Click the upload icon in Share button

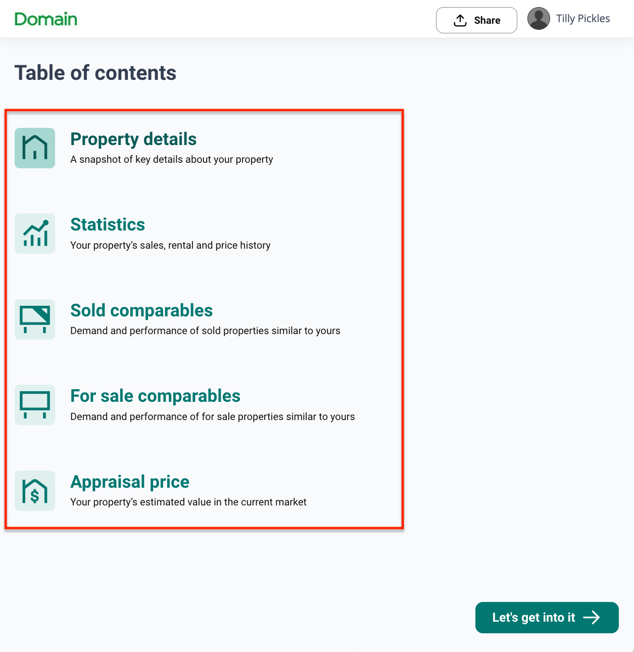pos(460,20)
